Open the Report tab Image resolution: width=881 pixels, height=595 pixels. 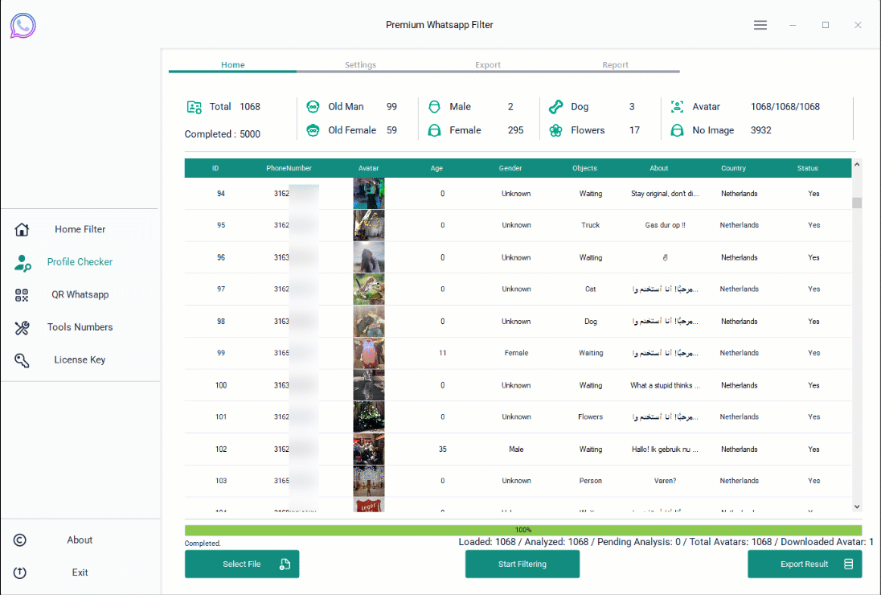click(x=615, y=65)
